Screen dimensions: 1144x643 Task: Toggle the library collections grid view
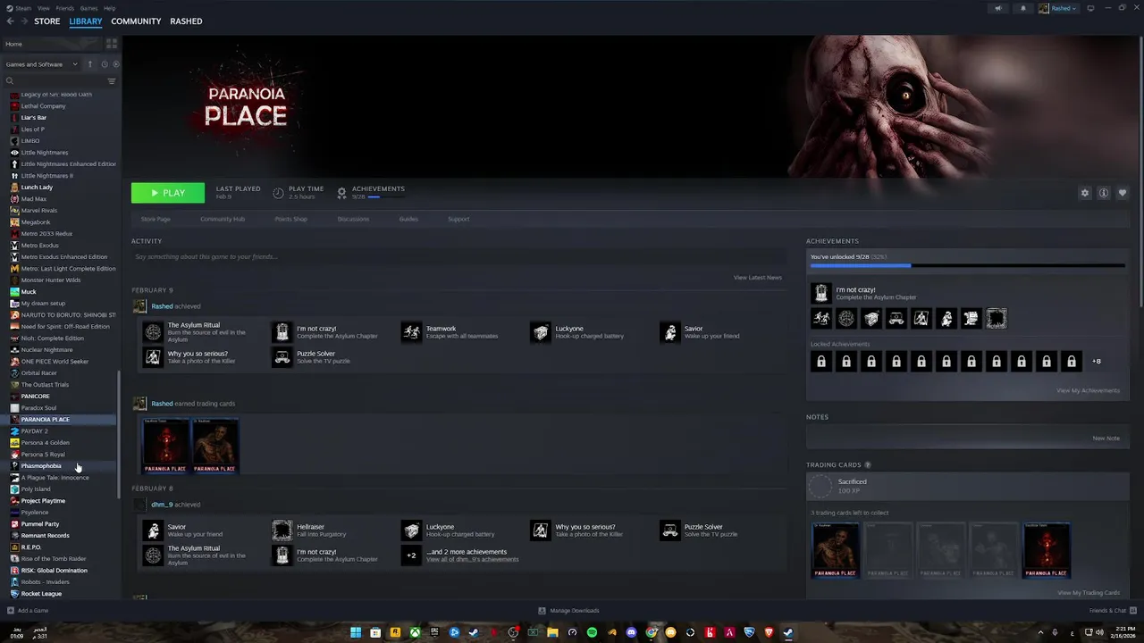[112, 44]
